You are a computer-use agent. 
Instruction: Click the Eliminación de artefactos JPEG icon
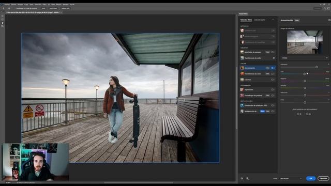point(242,105)
